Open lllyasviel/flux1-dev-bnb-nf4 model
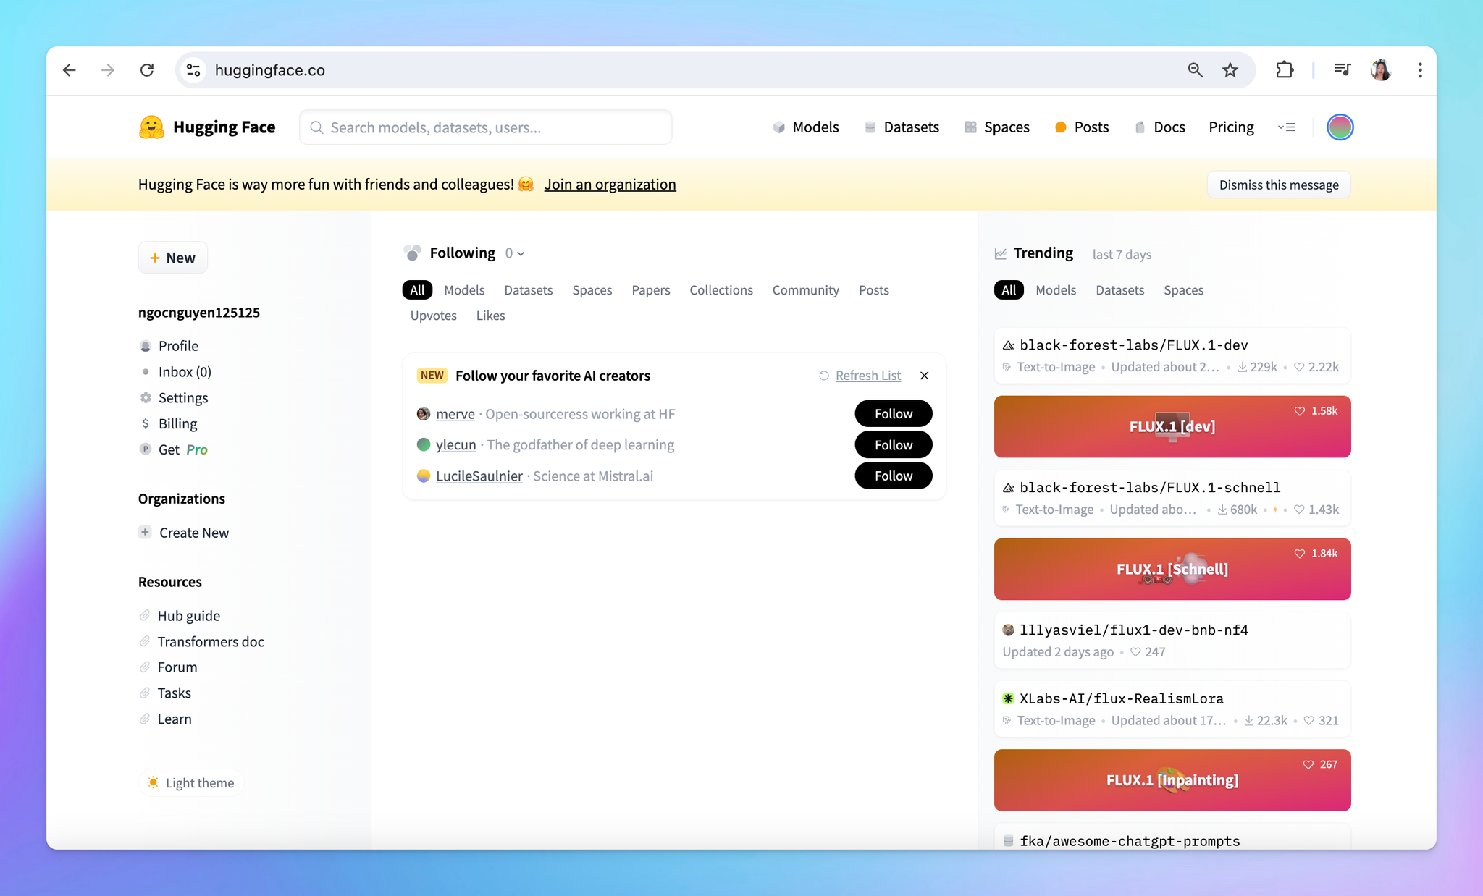Viewport: 1483px width, 896px height. tap(1172, 641)
